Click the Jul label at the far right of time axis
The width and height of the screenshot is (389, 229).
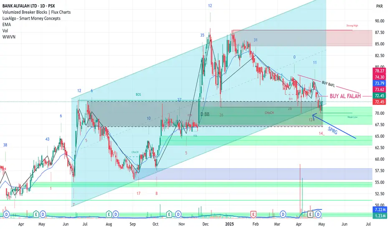tap(369, 224)
